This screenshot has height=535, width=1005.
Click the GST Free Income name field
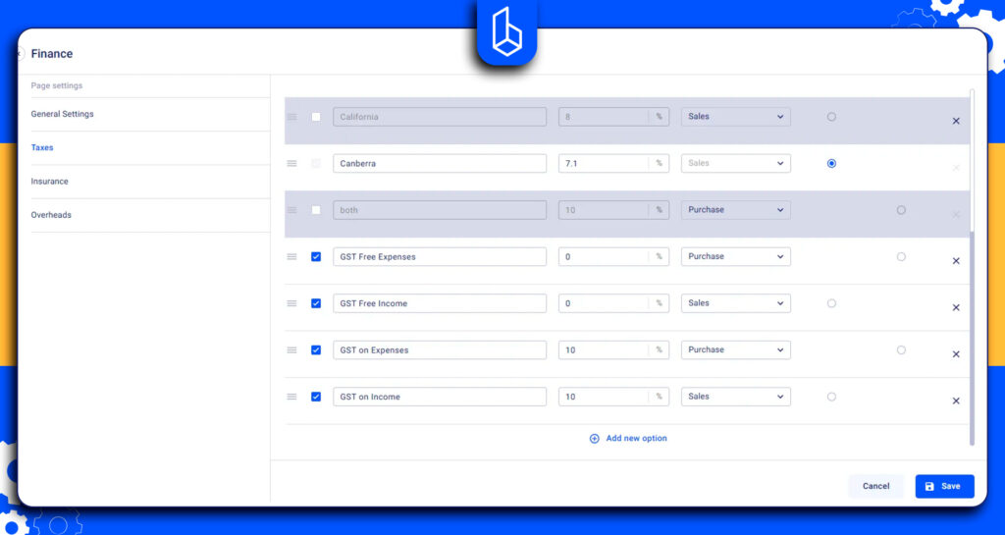(440, 303)
